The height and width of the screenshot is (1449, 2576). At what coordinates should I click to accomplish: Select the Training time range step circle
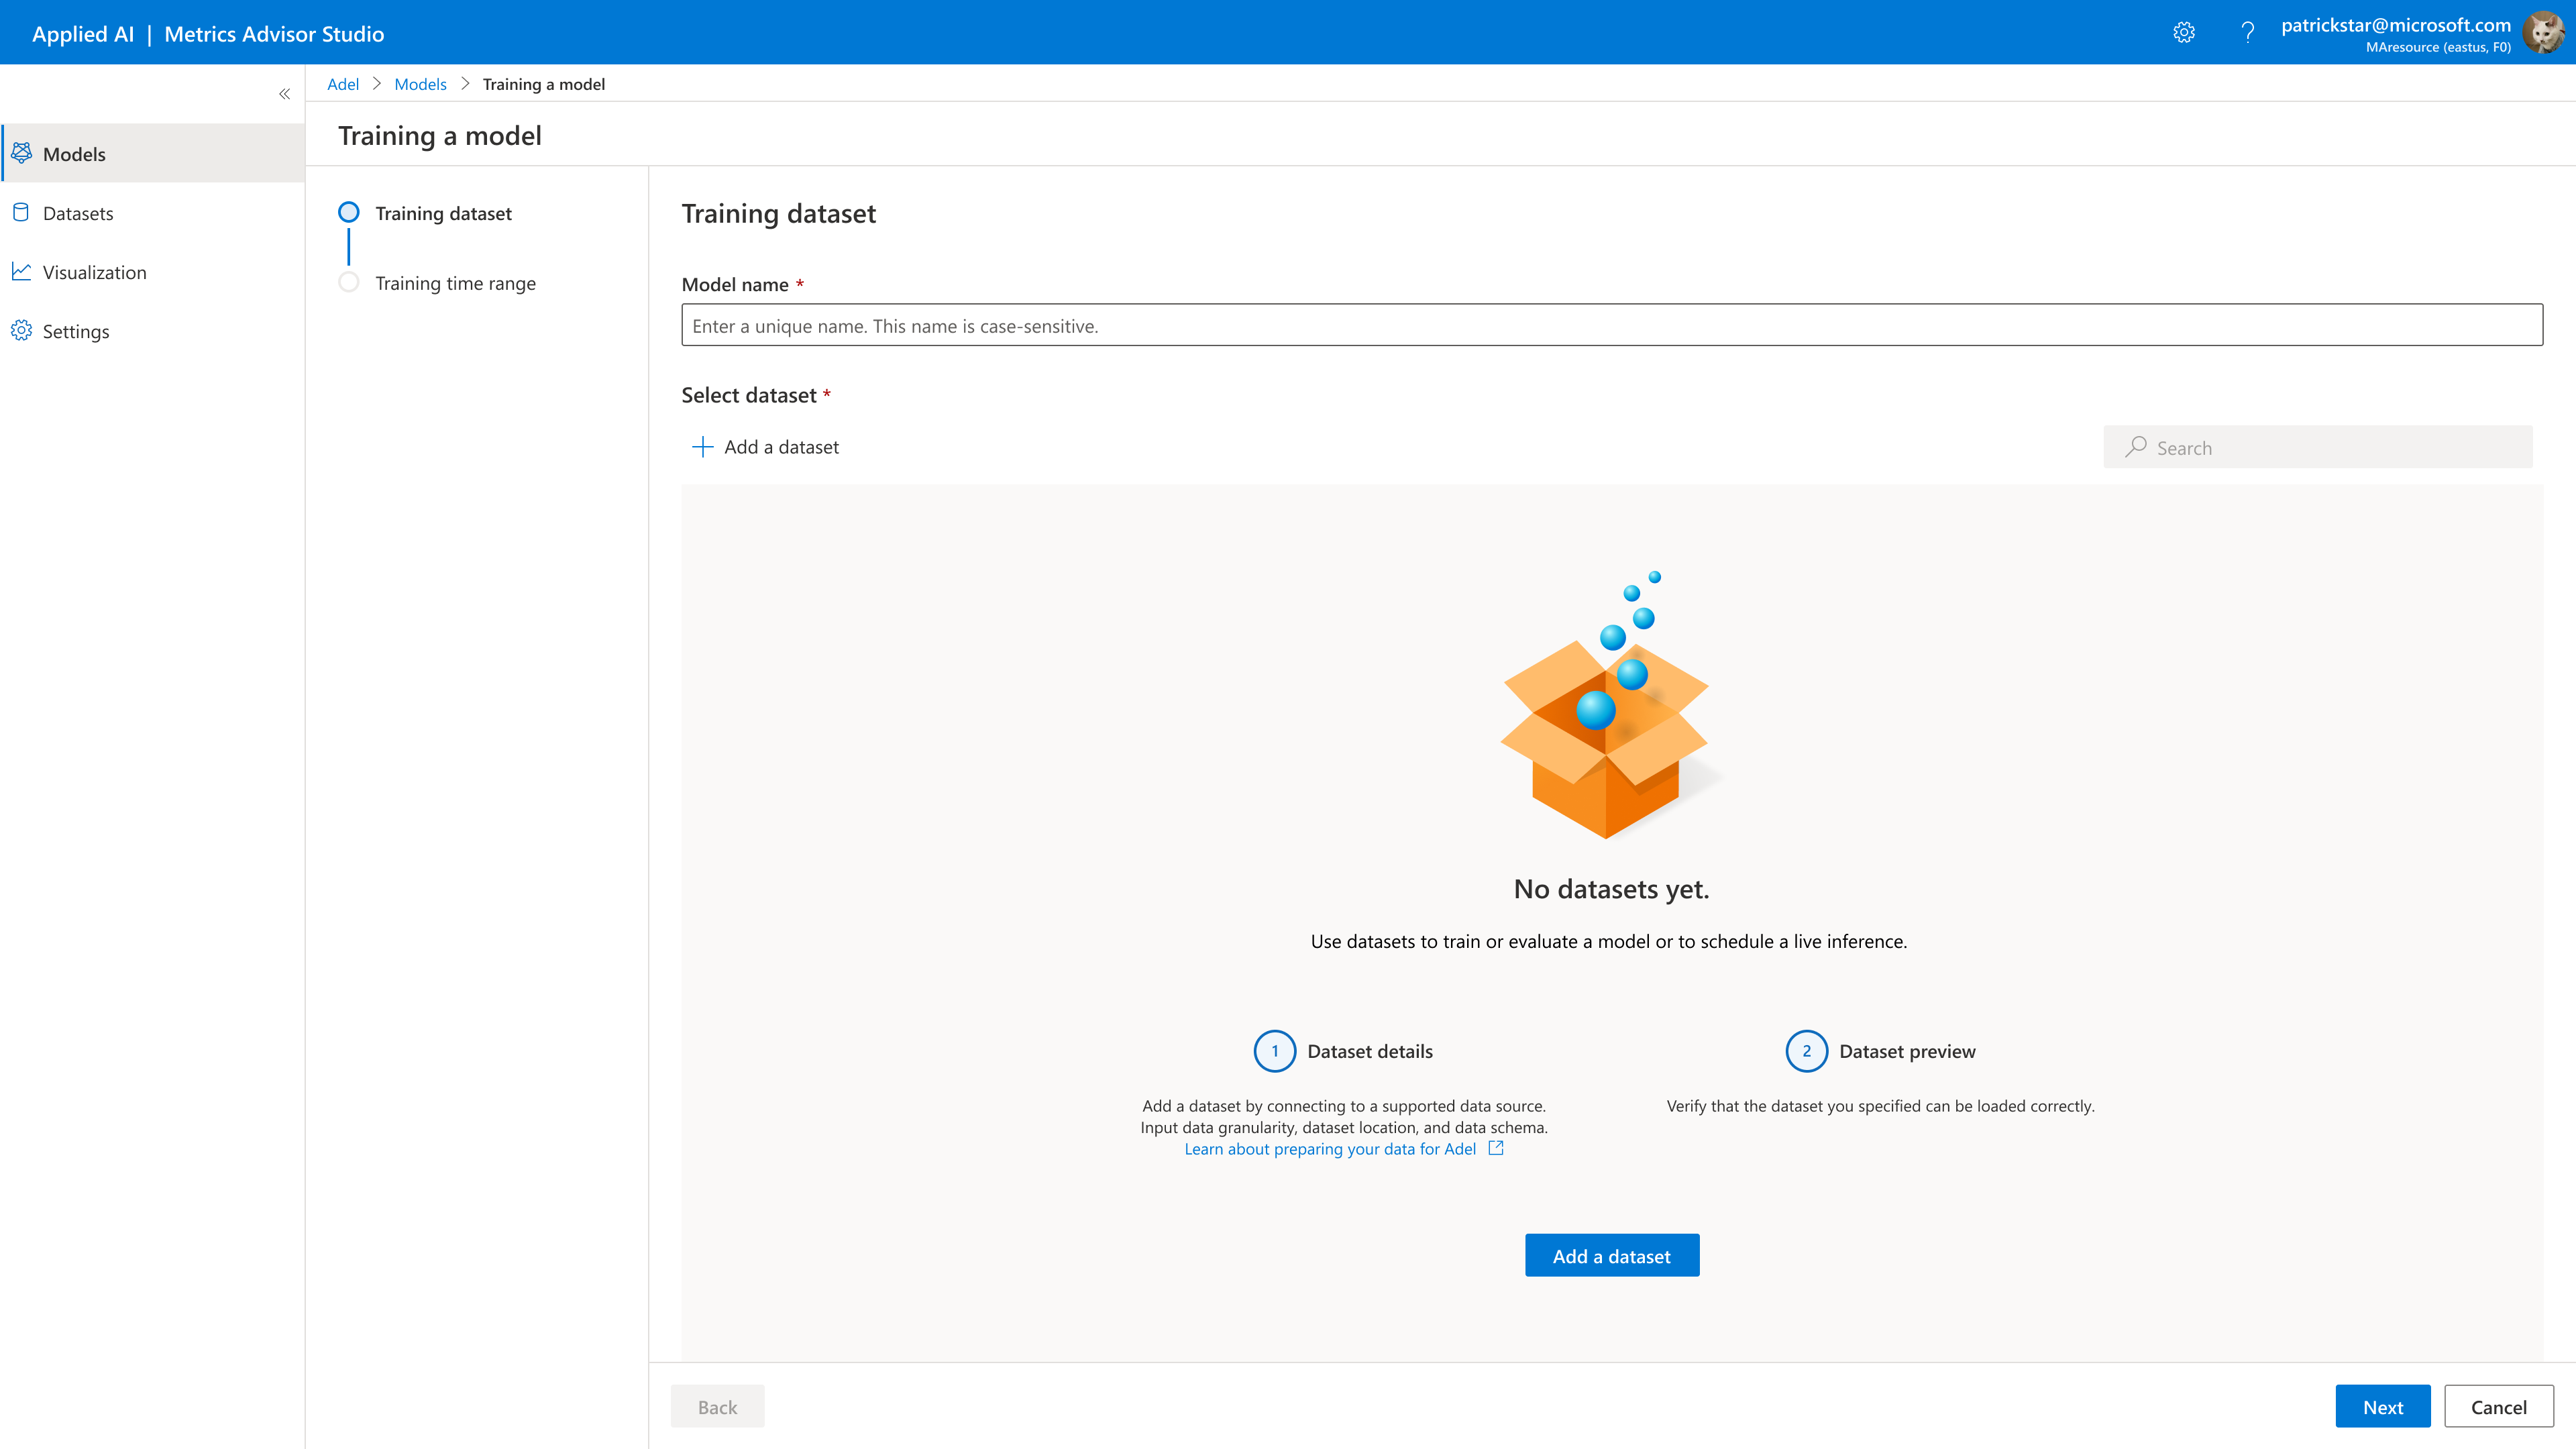348,282
